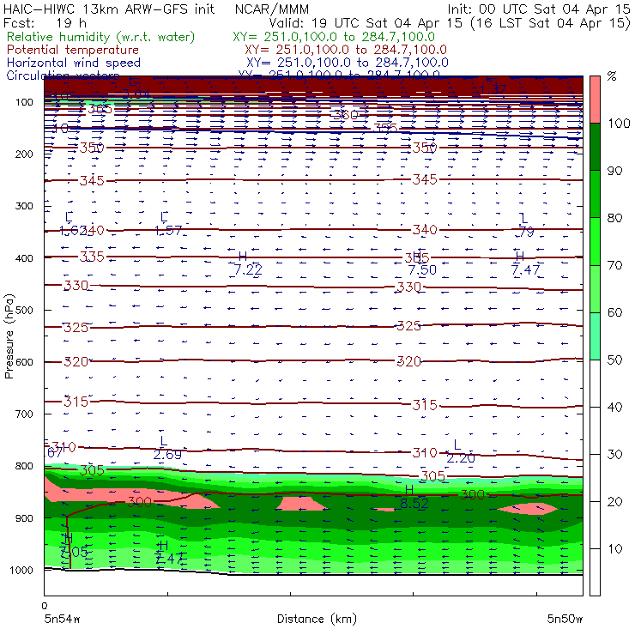This screenshot has height=635, width=635.
Task: Click the wind minimum label "L 2.69"
Action: (167, 448)
